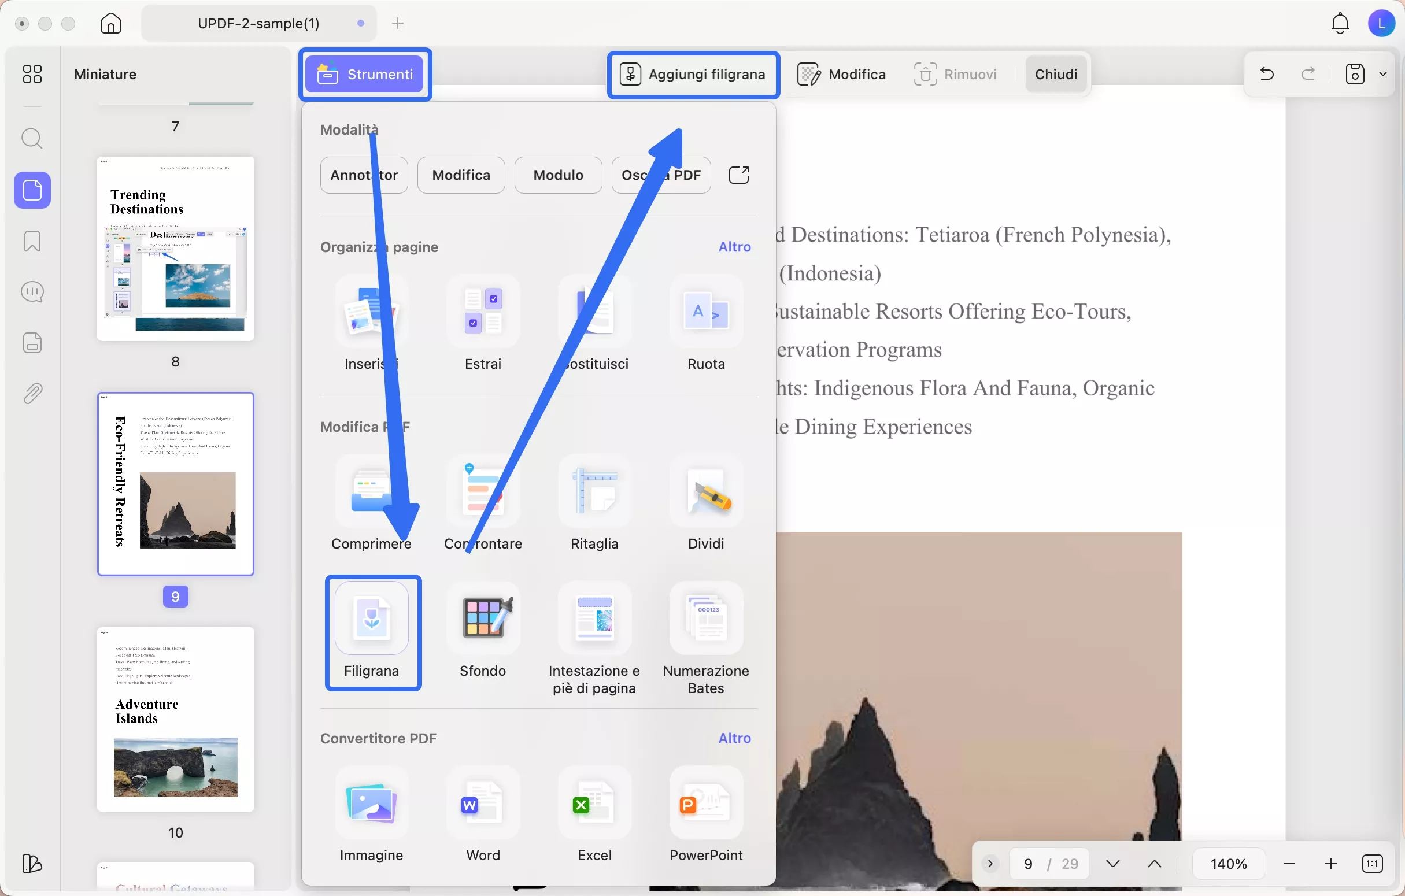Select page 10 Adventure Islands thumbnail

coord(176,719)
